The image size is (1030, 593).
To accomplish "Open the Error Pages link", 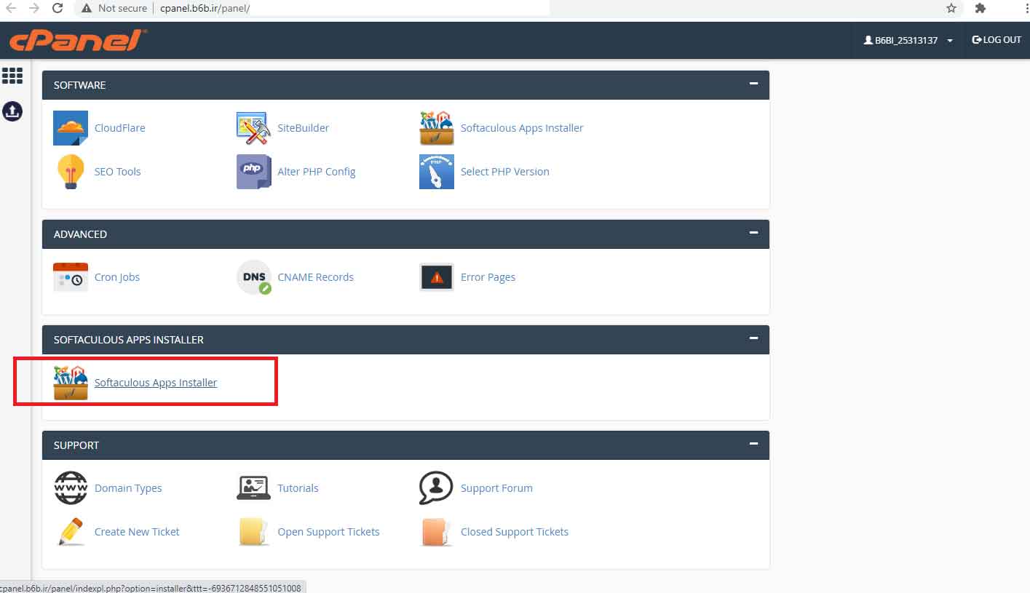I will [488, 277].
